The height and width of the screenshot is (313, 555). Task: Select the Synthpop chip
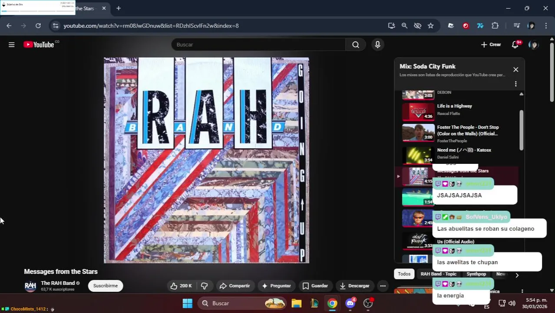[x=476, y=274]
